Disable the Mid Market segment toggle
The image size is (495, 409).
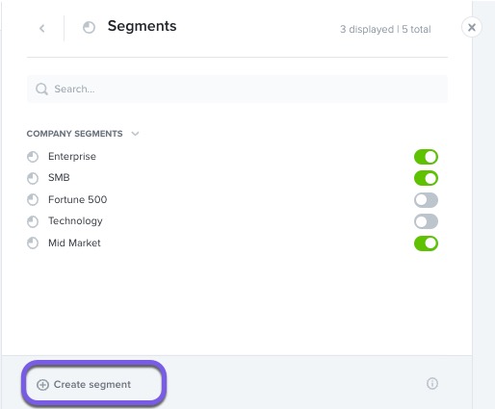coord(426,243)
